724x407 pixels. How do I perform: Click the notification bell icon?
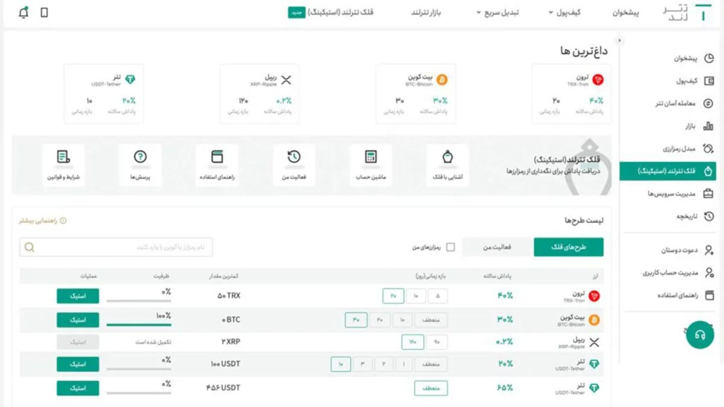point(23,13)
